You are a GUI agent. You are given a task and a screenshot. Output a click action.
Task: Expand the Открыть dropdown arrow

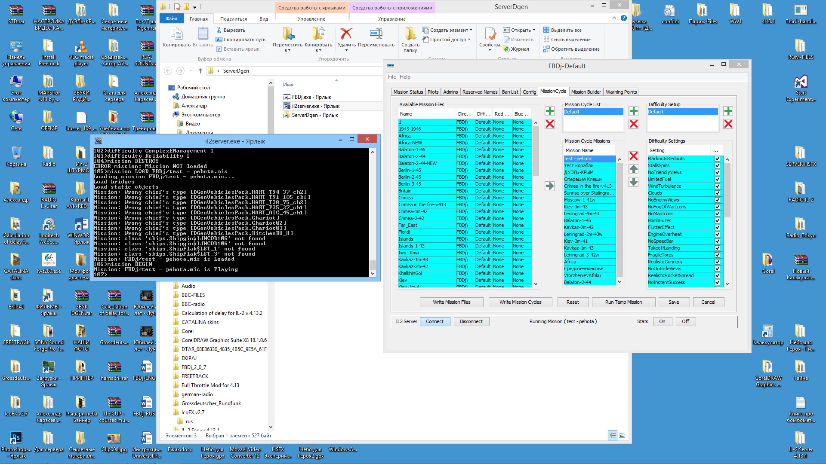coord(534,30)
